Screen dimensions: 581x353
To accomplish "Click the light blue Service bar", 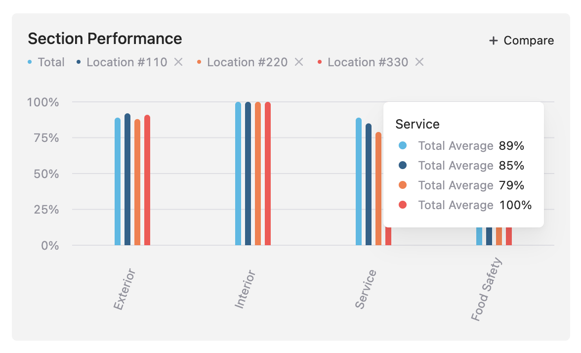I will (x=359, y=183).
